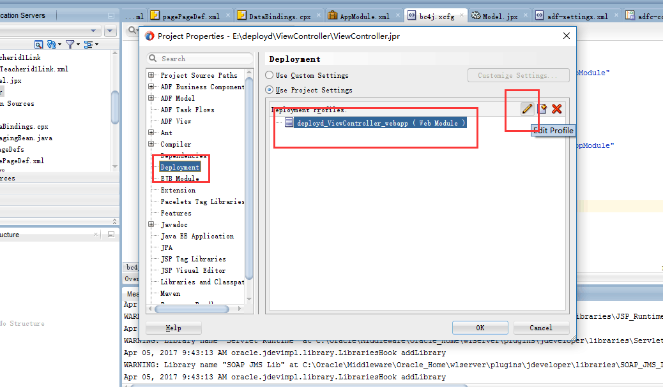Click the find-in-navigator search icon
Screen dimensions: 663x387
[38, 45]
